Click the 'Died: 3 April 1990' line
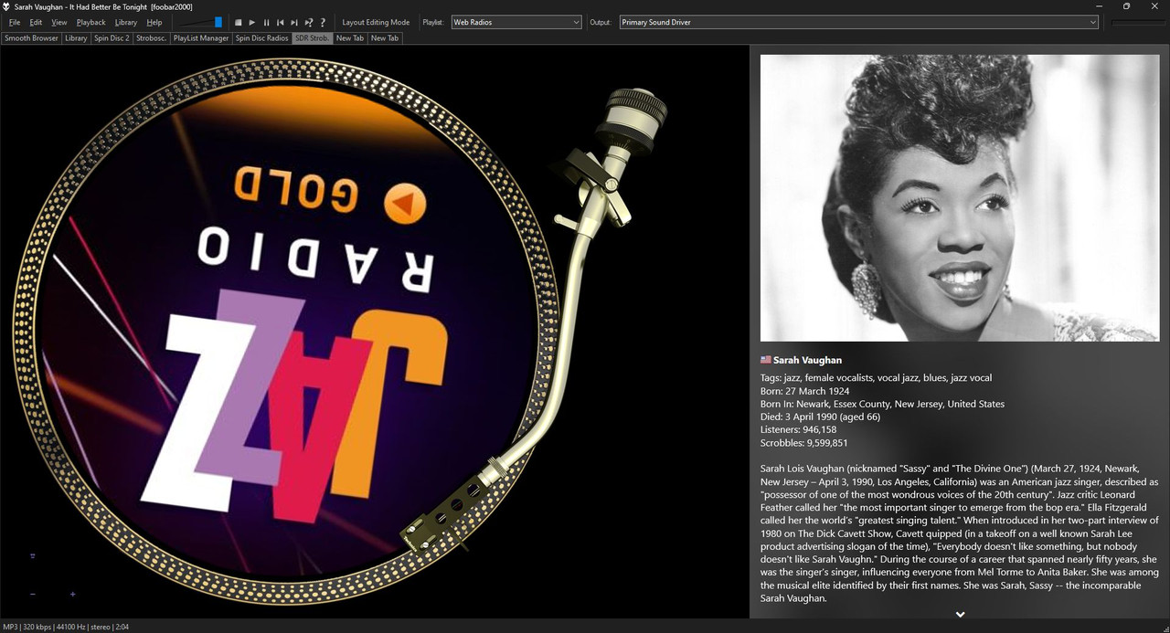The height and width of the screenshot is (633, 1170). click(x=820, y=417)
